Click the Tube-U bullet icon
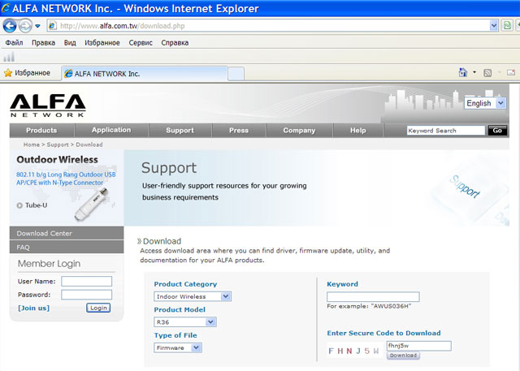 click(x=19, y=205)
